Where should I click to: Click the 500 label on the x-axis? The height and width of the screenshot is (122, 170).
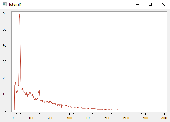pos(107,118)
